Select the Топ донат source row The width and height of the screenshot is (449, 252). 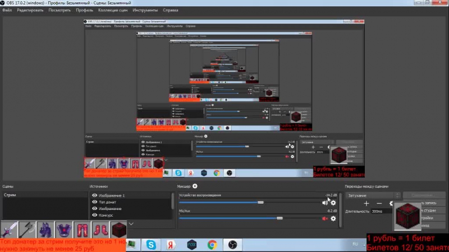click(x=131, y=202)
